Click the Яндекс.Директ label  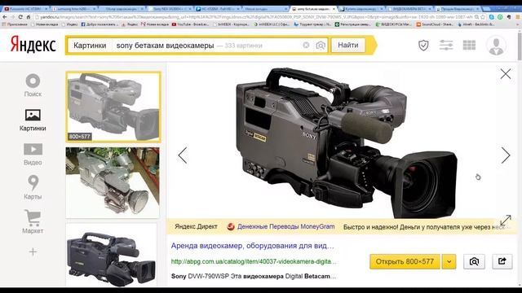[196, 226]
